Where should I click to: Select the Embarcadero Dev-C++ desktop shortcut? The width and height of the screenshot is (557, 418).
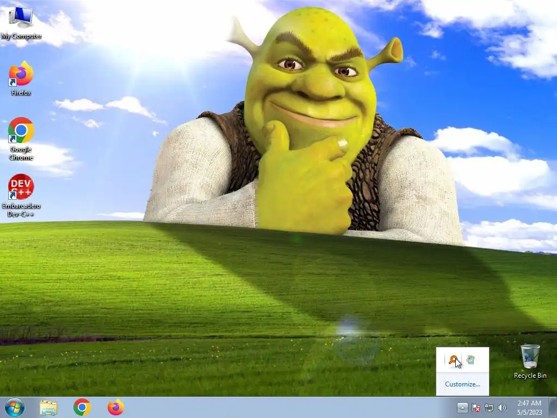[x=21, y=195]
